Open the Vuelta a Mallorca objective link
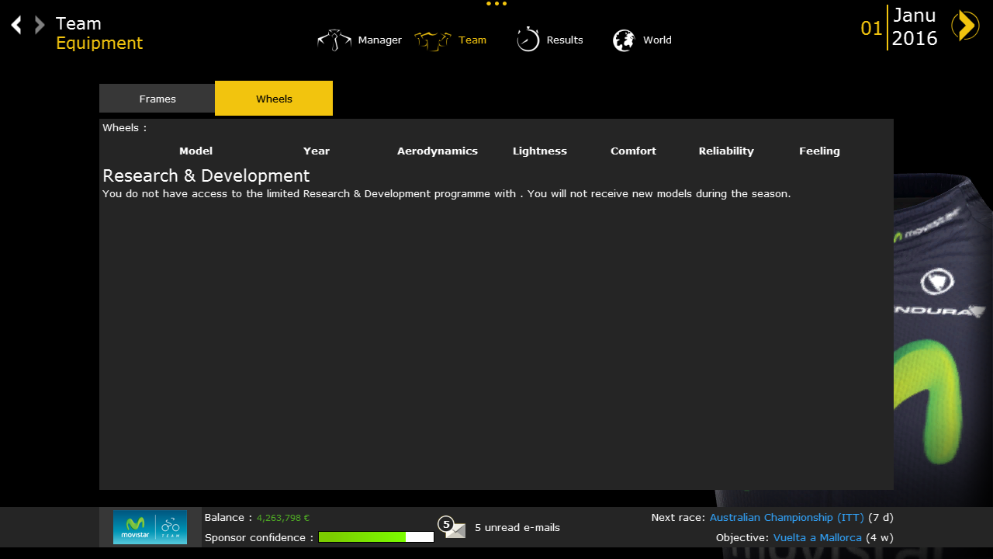Screen dimensions: 993x559 click(x=817, y=538)
